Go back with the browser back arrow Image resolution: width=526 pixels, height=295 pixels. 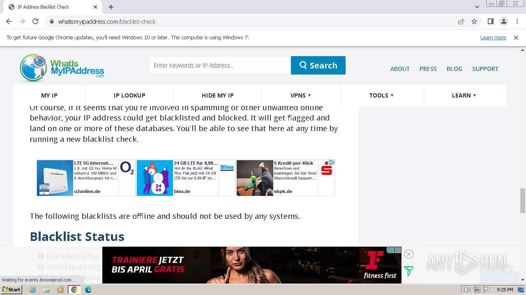click(x=9, y=22)
